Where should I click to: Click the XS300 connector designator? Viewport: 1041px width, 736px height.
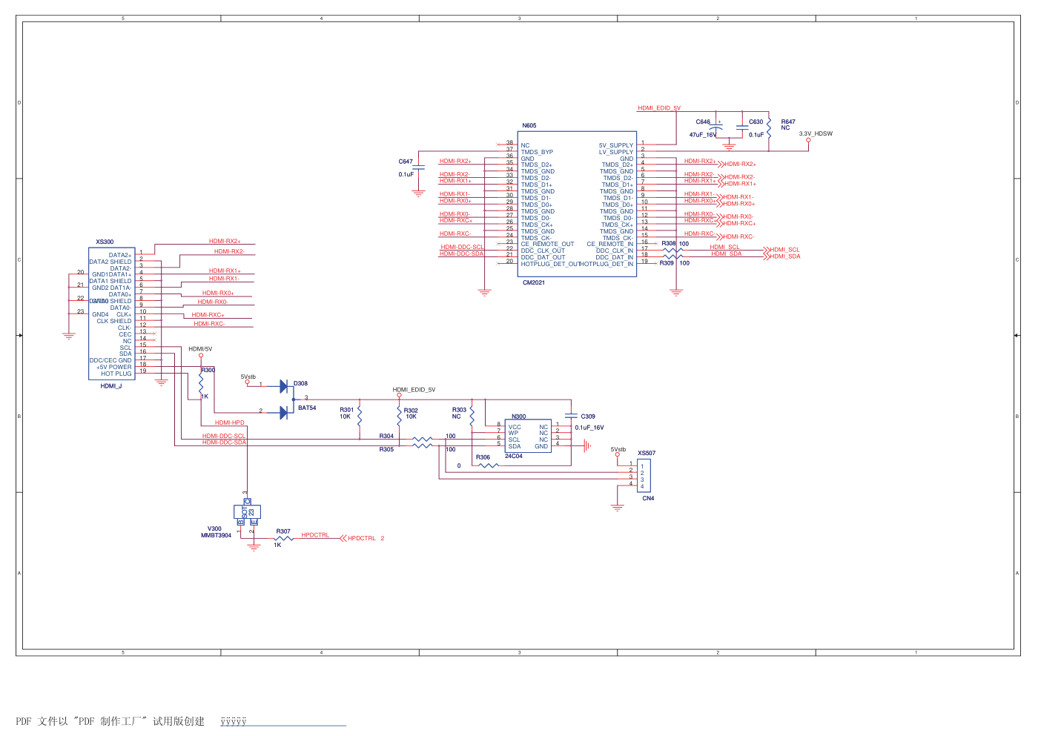(x=105, y=242)
